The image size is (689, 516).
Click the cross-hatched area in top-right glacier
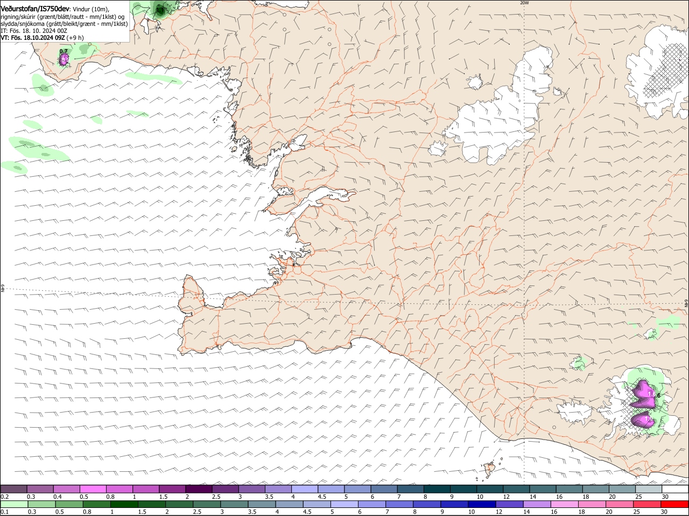pos(665,69)
